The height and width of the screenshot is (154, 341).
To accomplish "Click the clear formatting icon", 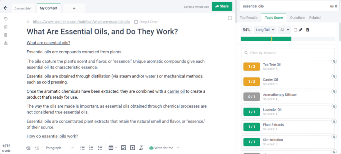I will coord(141,148).
